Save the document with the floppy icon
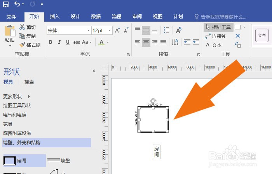The image size is (272, 174). coord(6,4)
